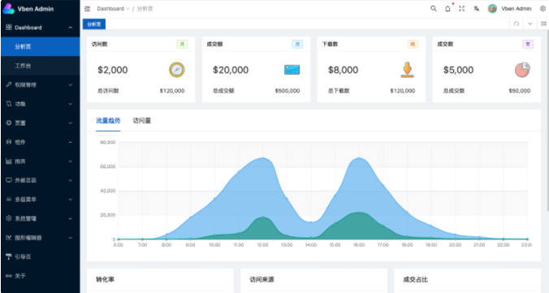549x293 pixels.
Task: Toggle the content fullscreen icon in tab bar
Action: tap(543, 24)
